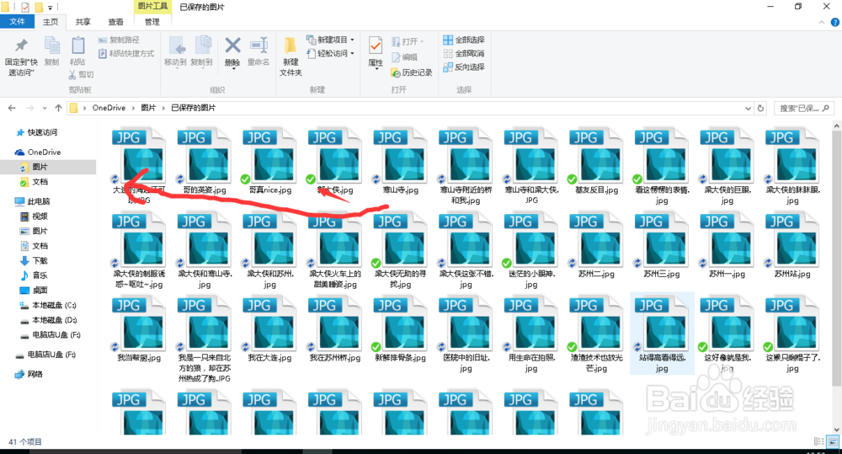Screen dimensions: 842x454
Task: Click the vertical scrollbar of the file list
Action: (x=836, y=258)
